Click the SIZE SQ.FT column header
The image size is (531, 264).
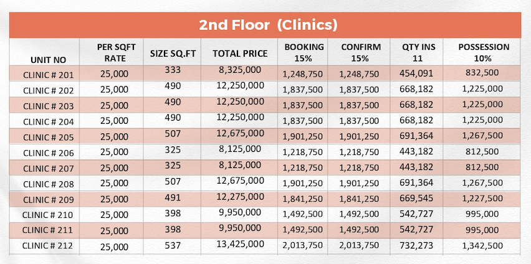[x=172, y=53]
